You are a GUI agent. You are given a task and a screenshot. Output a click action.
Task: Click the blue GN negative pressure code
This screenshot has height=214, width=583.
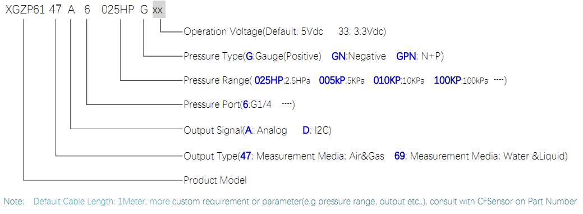[x=339, y=56]
